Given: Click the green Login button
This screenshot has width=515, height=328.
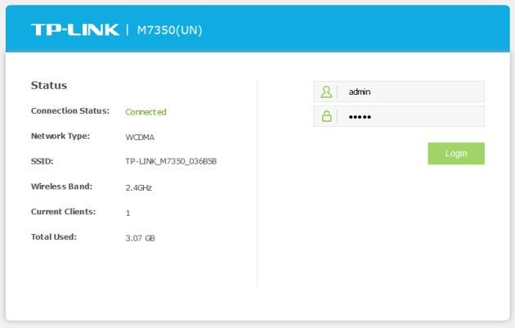Looking at the screenshot, I should click(x=456, y=154).
